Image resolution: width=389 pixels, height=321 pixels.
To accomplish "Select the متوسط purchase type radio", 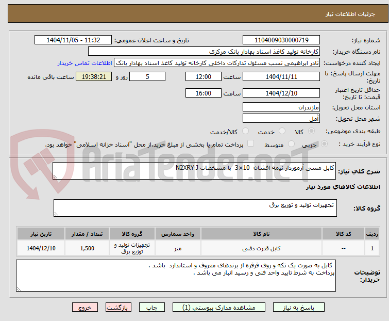I will 291,144.
